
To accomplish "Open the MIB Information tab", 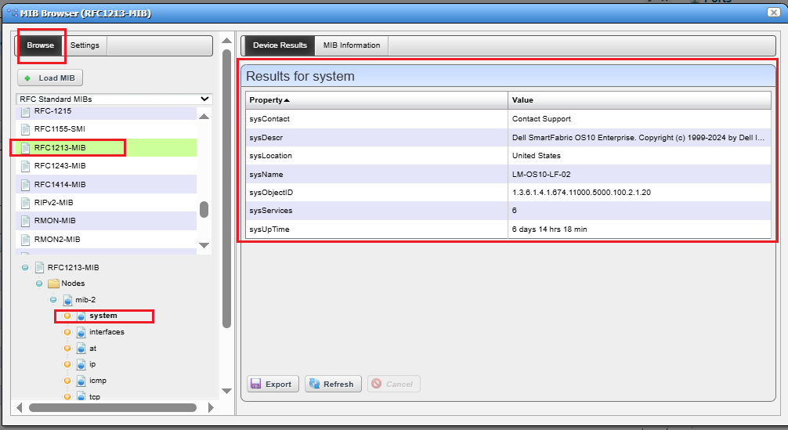I will click(352, 45).
